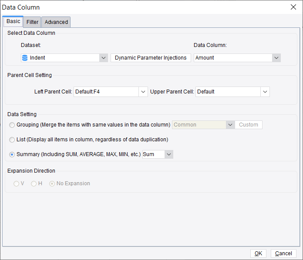303x260 pixels.
Task: Click the Parent Cell Setting section title
Action: coord(30,75)
